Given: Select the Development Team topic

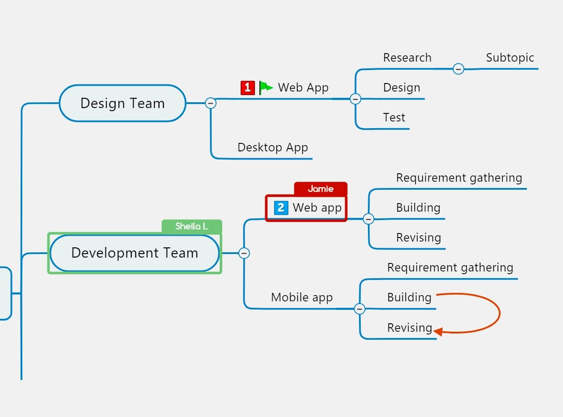Looking at the screenshot, I should (x=134, y=253).
